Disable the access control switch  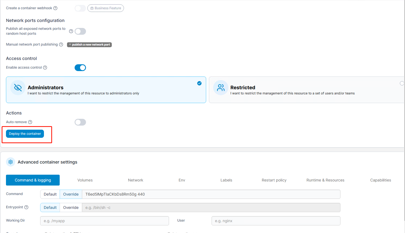[x=80, y=68]
